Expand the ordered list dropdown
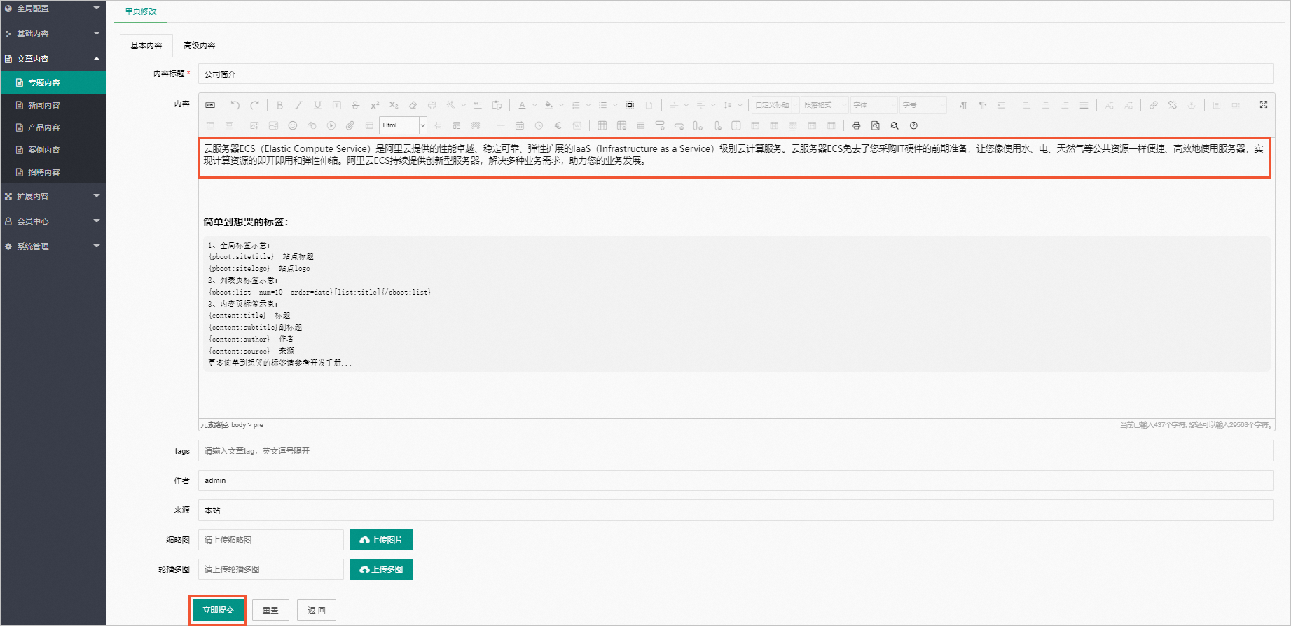The height and width of the screenshot is (626, 1291). click(x=588, y=105)
